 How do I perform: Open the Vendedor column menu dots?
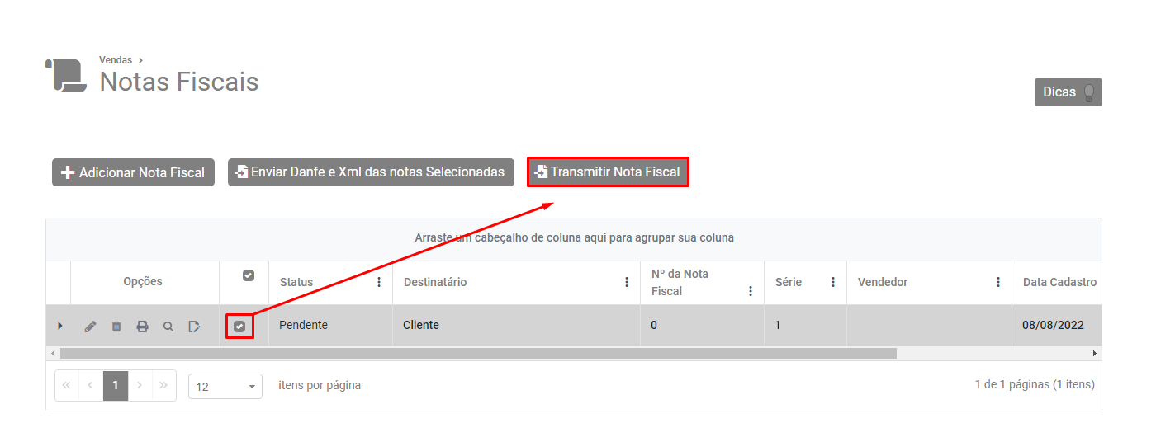point(998,282)
